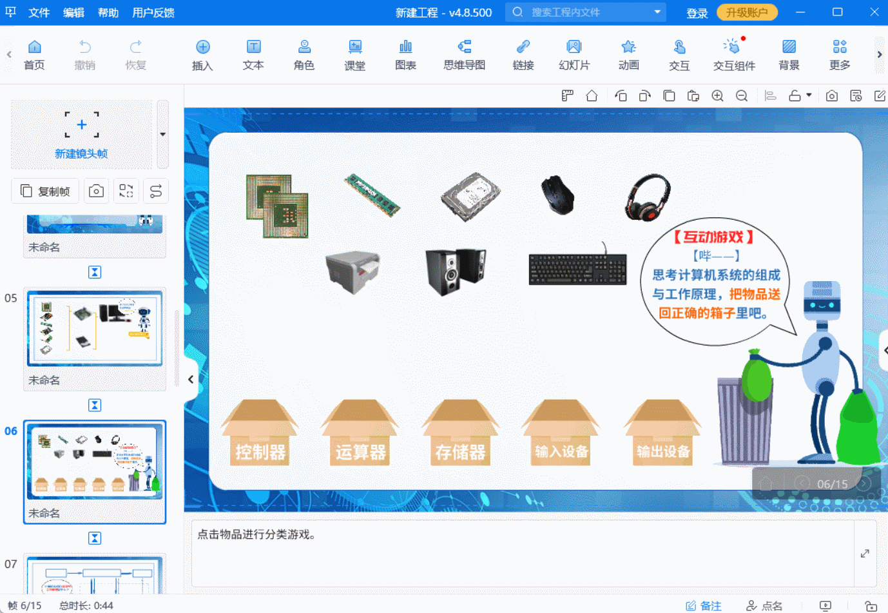Click the house icon in canvas toolbar
Screen dimensions: 888x613
click(592, 96)
